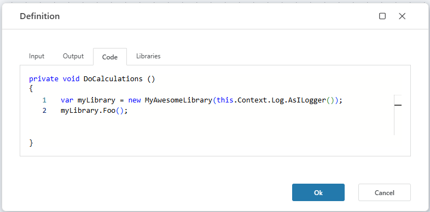Close the Definition dialog with X
430x212 pixels.
402,16
